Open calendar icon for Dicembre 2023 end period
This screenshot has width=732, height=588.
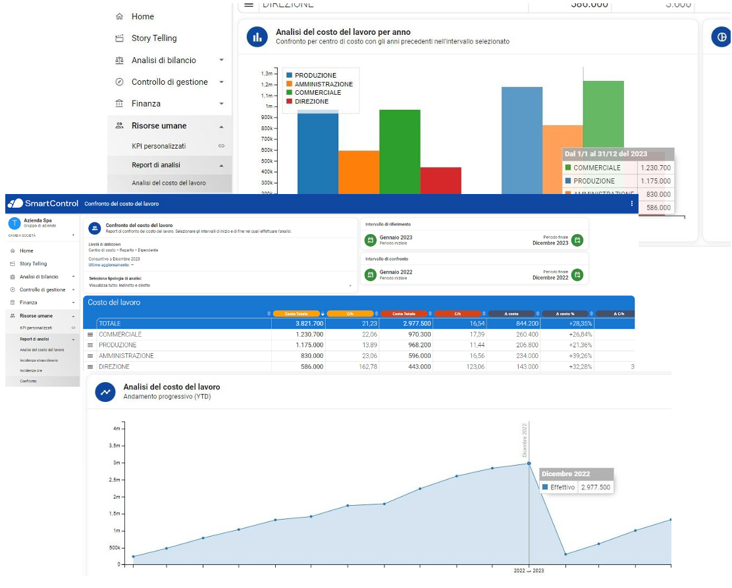point(577,240)
